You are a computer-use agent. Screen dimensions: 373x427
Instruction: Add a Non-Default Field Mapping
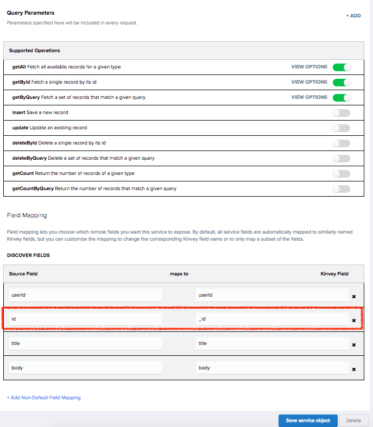coord(43,398)
